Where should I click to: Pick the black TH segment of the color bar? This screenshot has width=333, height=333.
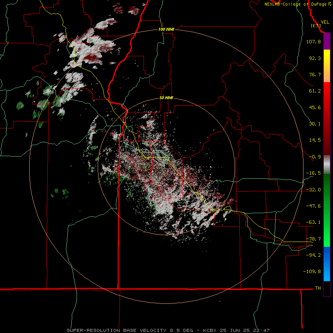tap(327, 288)
